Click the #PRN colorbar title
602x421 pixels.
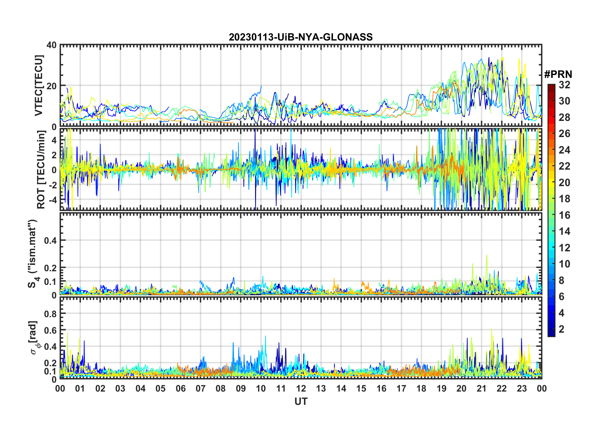pyautogui.click(x=558, y=74)
